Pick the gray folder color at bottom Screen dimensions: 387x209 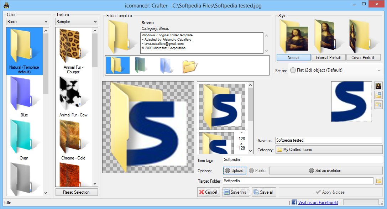tap(25, 179)
